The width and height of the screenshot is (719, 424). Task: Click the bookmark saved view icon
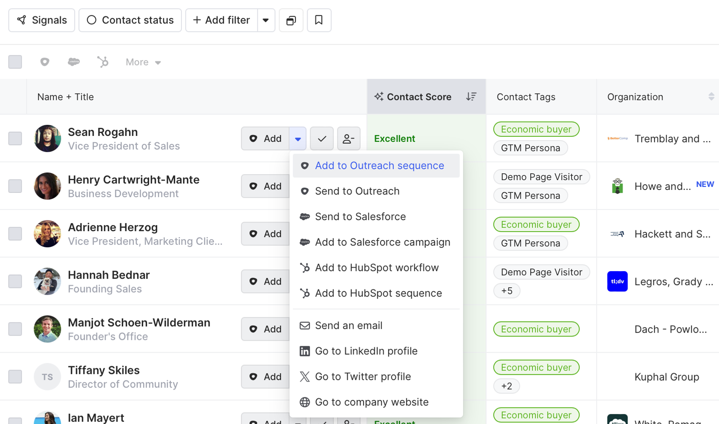pos(319,20)
